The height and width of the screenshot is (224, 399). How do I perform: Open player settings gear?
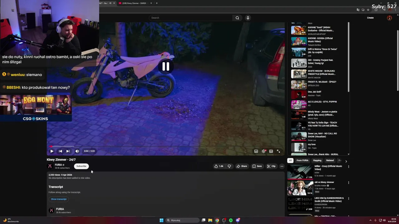coord(264,151)
